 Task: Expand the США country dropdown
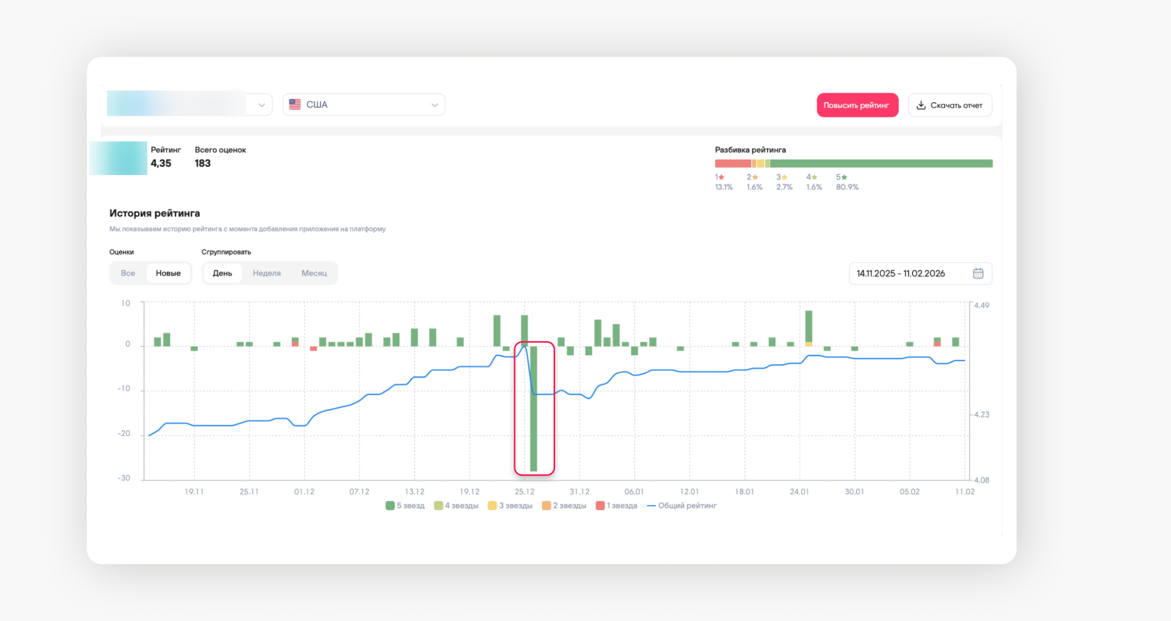coord(434,105)
